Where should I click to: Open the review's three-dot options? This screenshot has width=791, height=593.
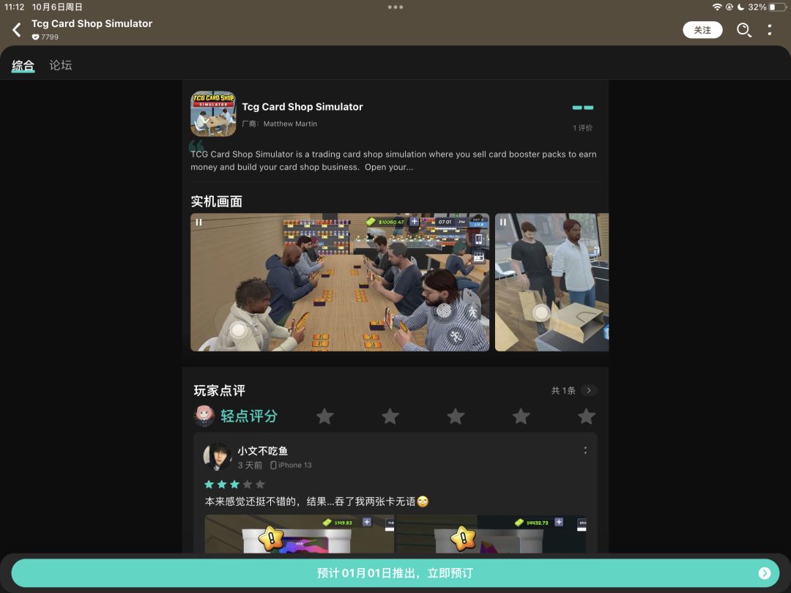pyautogui.click(x=585, y=450)
